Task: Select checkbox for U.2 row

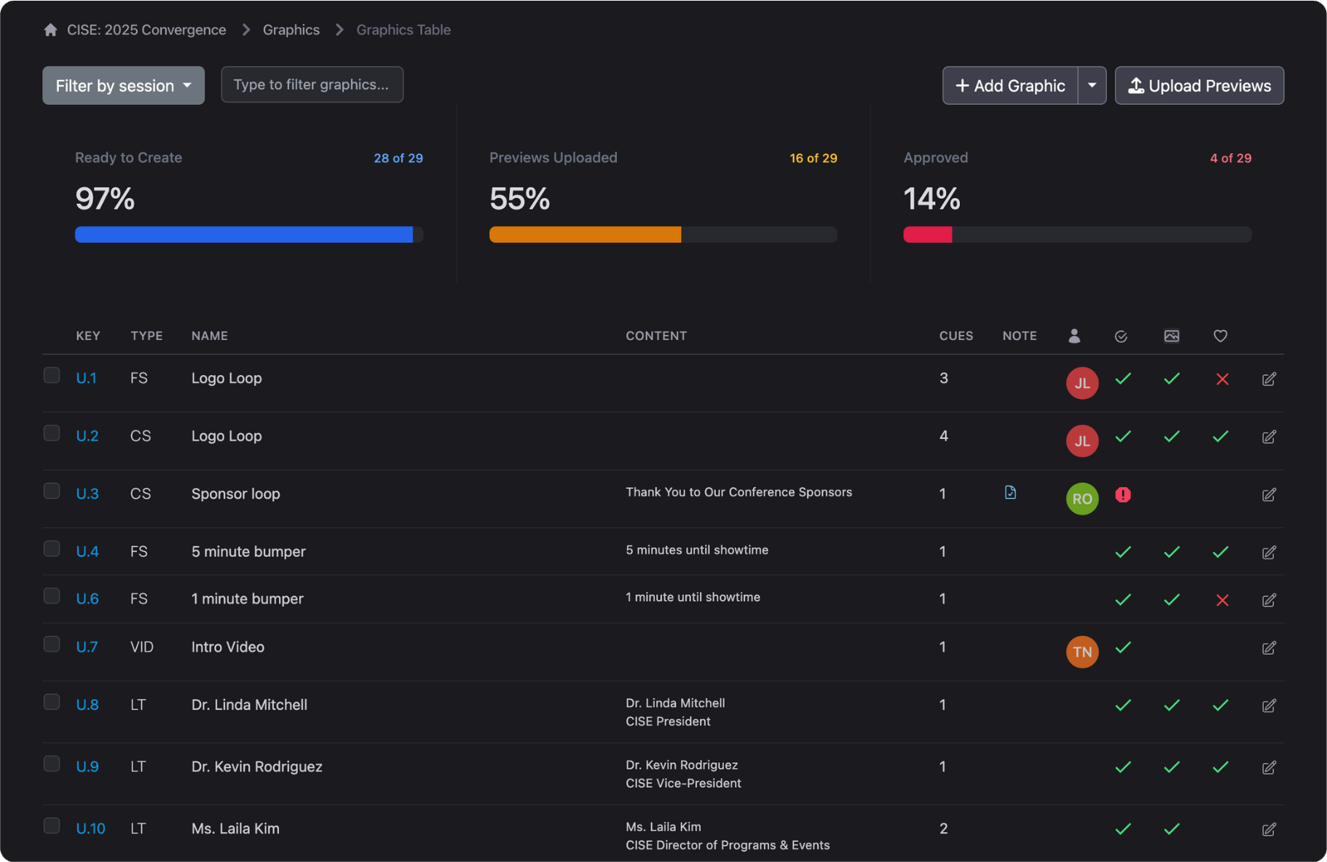Action: (x=51, y=433)
